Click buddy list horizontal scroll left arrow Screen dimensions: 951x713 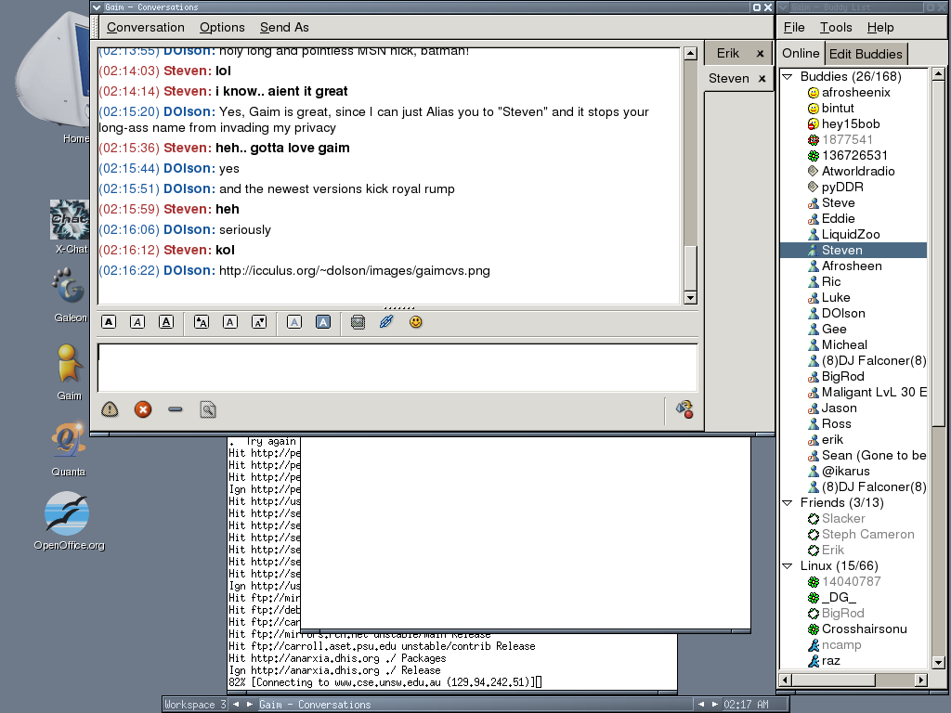(786, 680)
